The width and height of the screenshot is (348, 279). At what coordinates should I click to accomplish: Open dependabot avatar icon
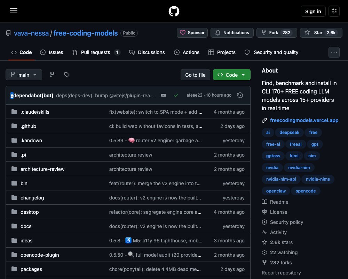[x=12, y=96]
